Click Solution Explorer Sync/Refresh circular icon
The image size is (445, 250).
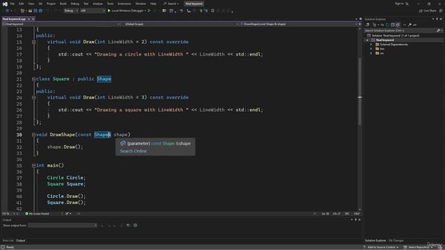(387, 25)
